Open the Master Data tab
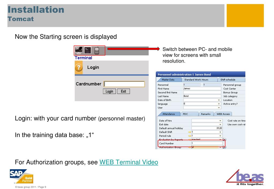The height and width of the screenshot is (189, 274). pos(168,80)
